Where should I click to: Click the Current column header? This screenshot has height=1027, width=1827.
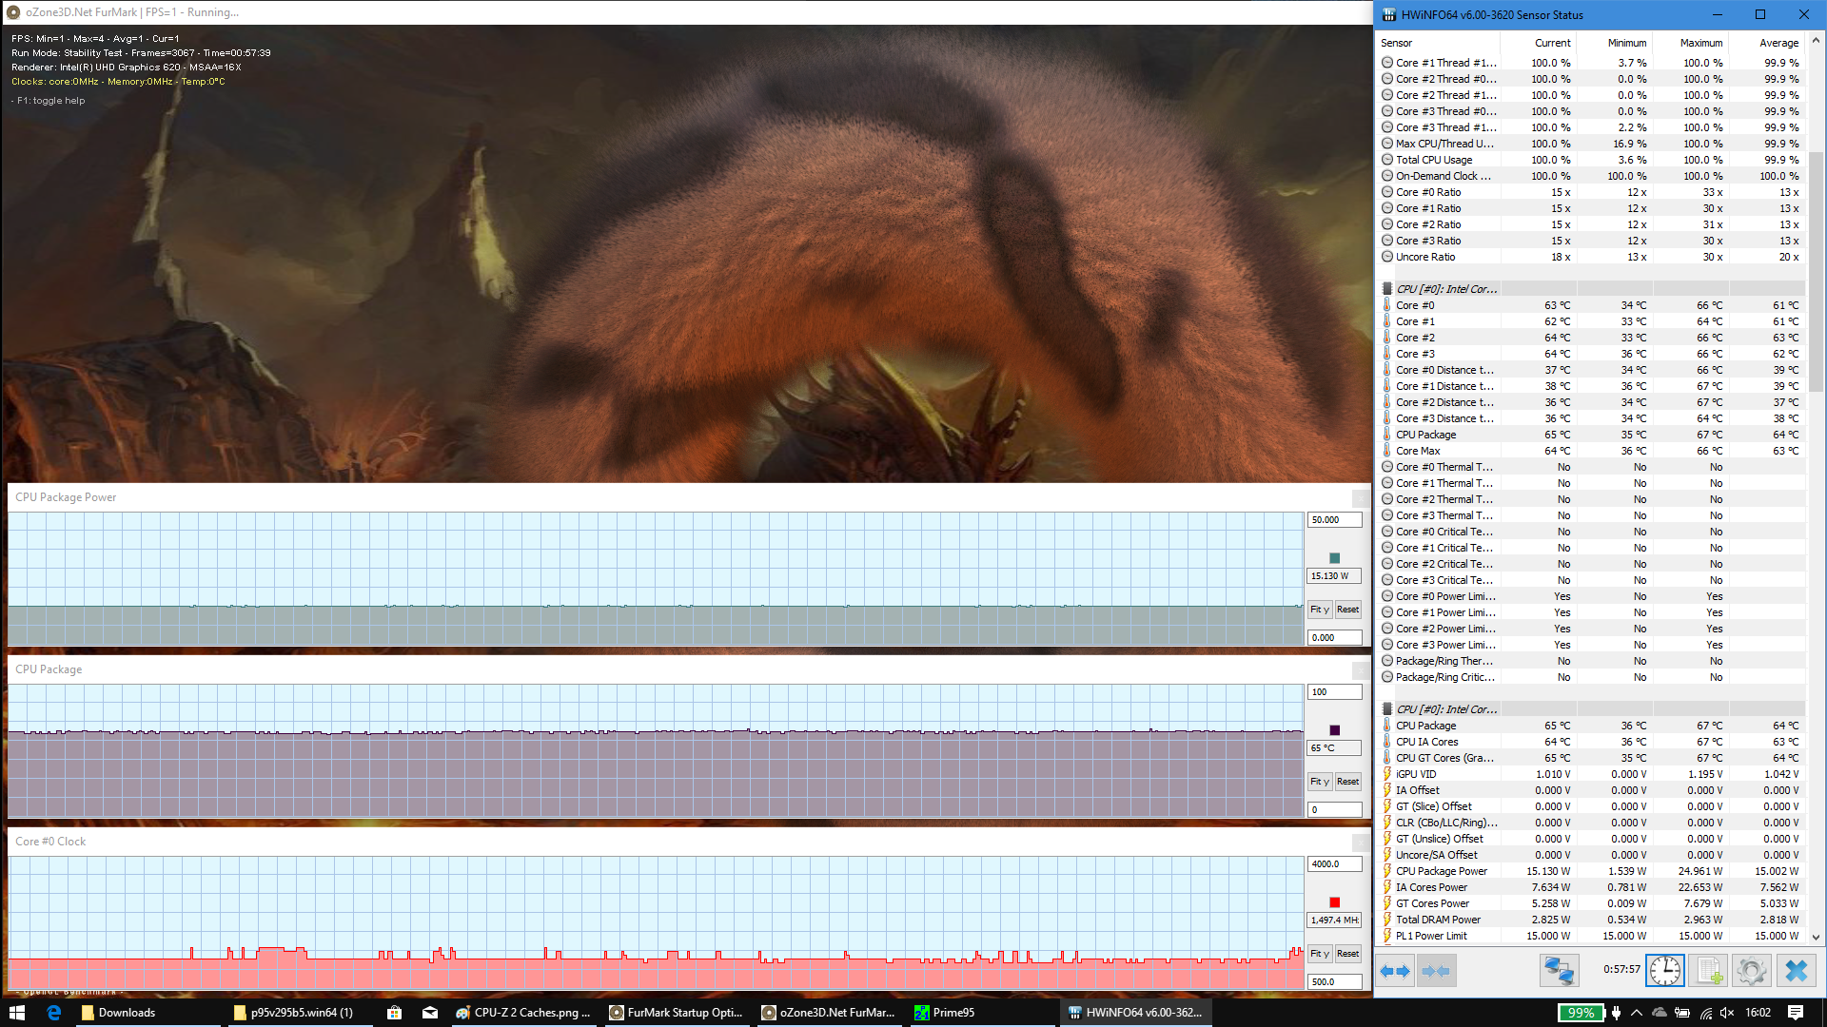[1539, 43]
